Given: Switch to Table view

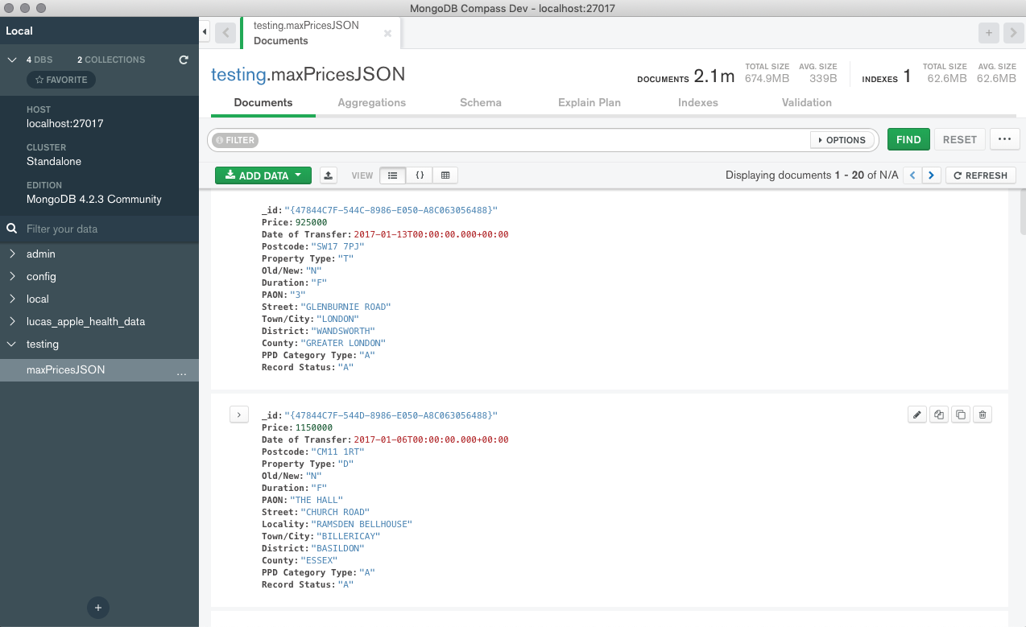Looking at the screenshot, I should point(445,175).
